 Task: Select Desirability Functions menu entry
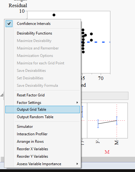coord(34,33)
